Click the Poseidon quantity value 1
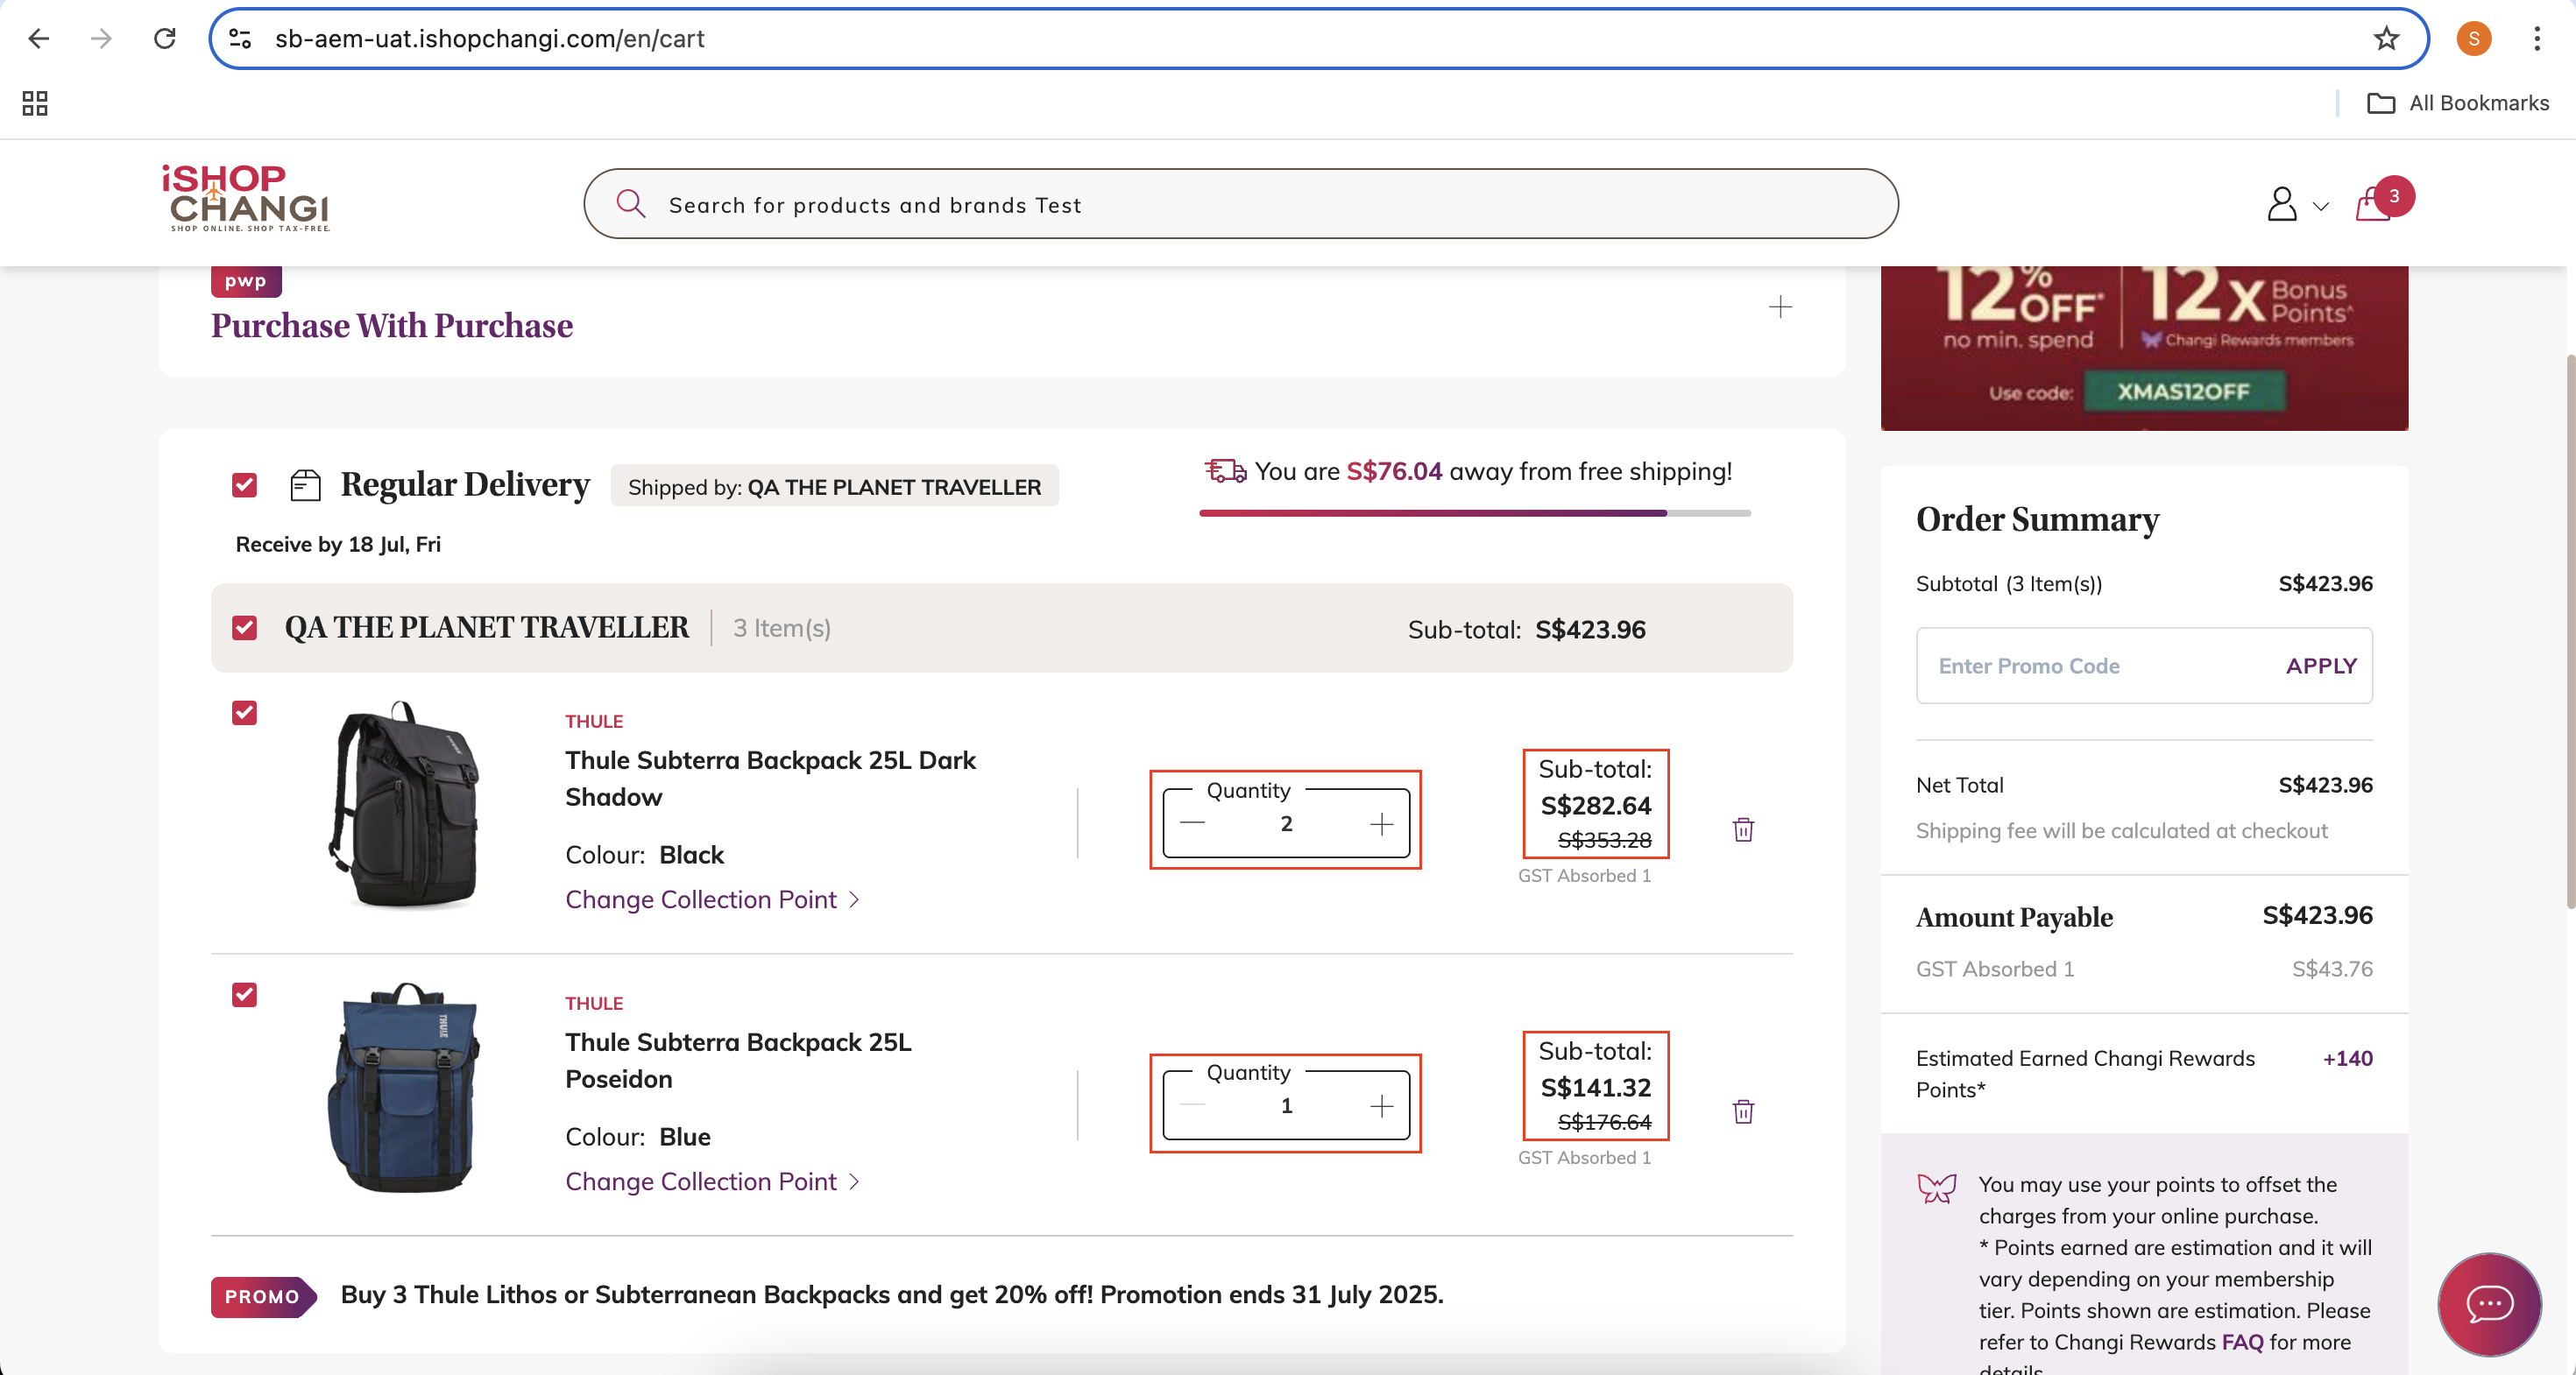Image resolution: width=2576 pixels, height=1375 pixels. pyautogui.click(x=1286, y=1105)
